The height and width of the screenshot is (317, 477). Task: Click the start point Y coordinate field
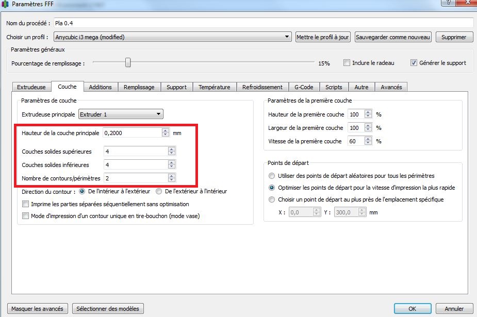click(347, 212)
